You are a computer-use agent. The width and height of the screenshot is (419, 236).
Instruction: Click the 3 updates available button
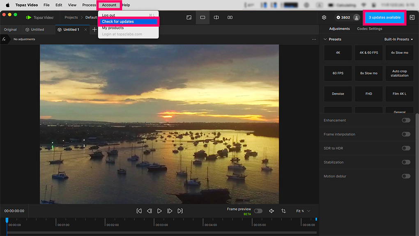pos(384,18)
